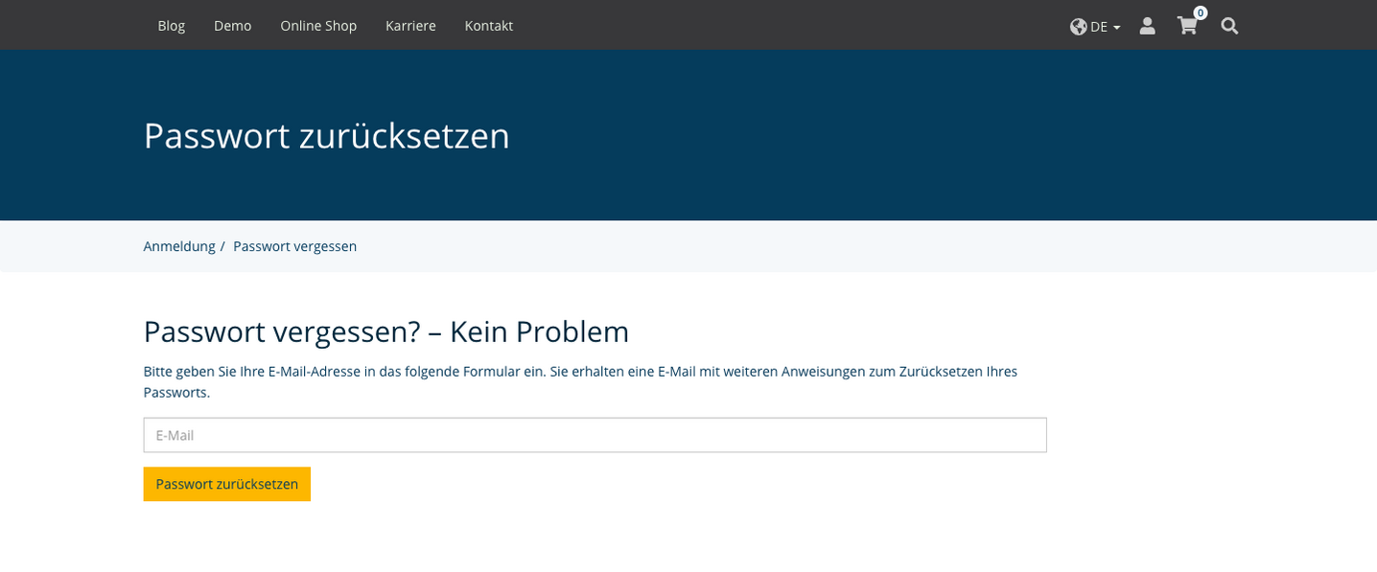Click the site banner area
Screen dimensions: 1377x572
[688, 134]
